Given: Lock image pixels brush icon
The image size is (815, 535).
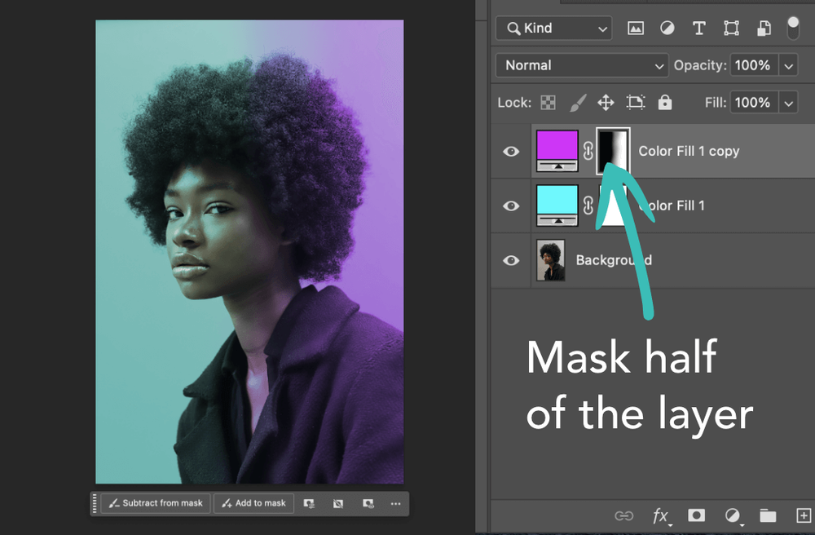Looking at the screenshot, I should (x=578, y=103).
